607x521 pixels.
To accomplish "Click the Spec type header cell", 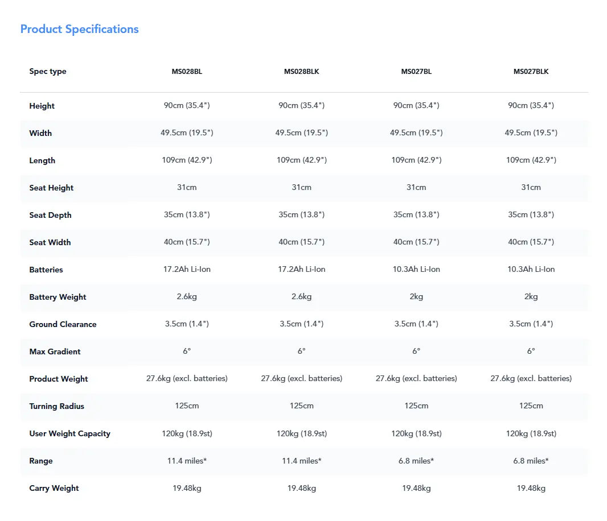I will point(48,71).
